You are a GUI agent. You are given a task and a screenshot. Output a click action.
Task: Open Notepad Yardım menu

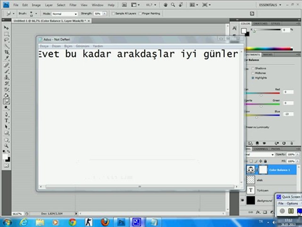[x=98, y=46]
